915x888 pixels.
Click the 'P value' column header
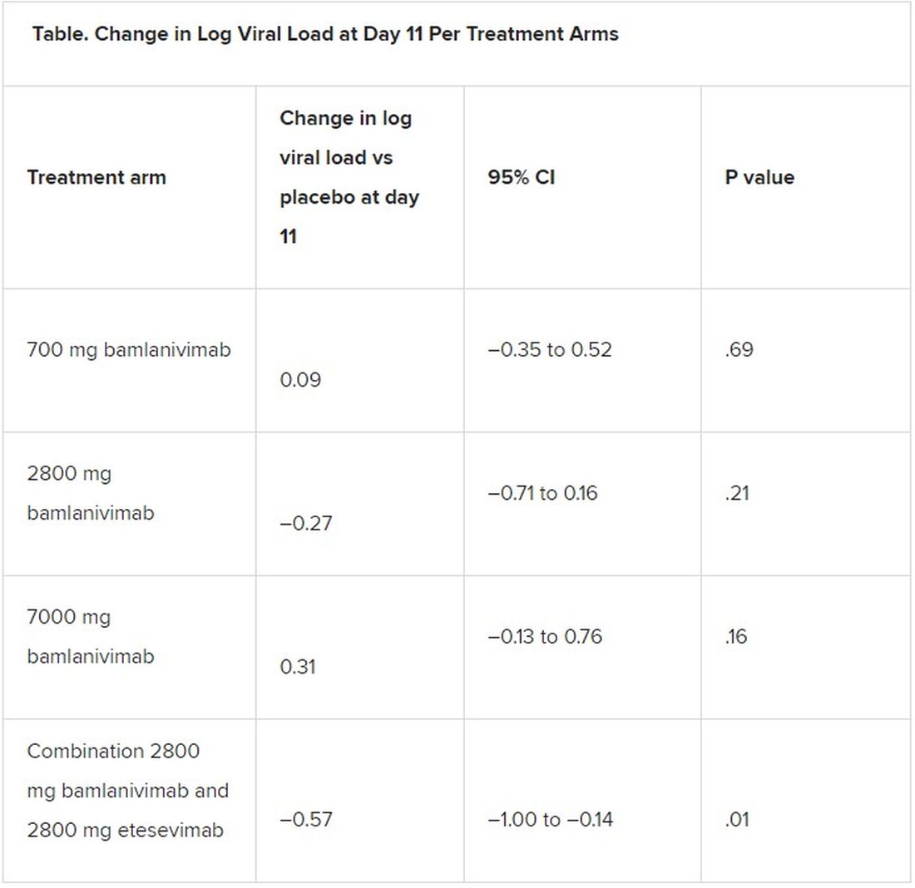[x=759, y=177]
